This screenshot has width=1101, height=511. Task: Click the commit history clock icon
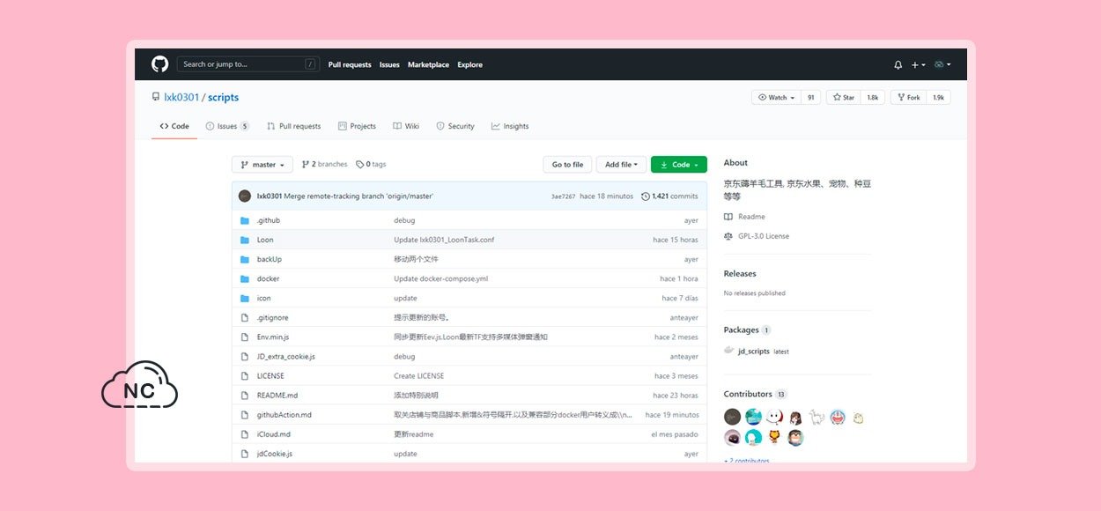tap(646, 196)
